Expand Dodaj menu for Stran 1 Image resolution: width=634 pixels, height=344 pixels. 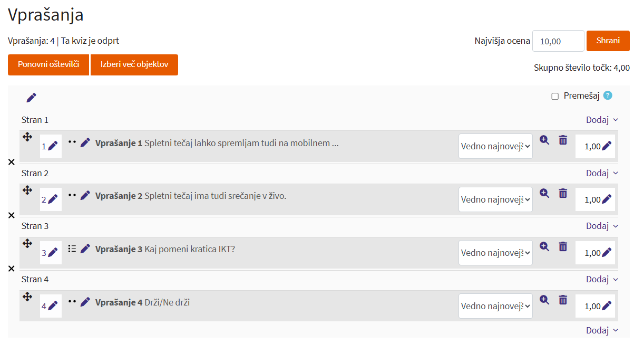coord(602,120)
